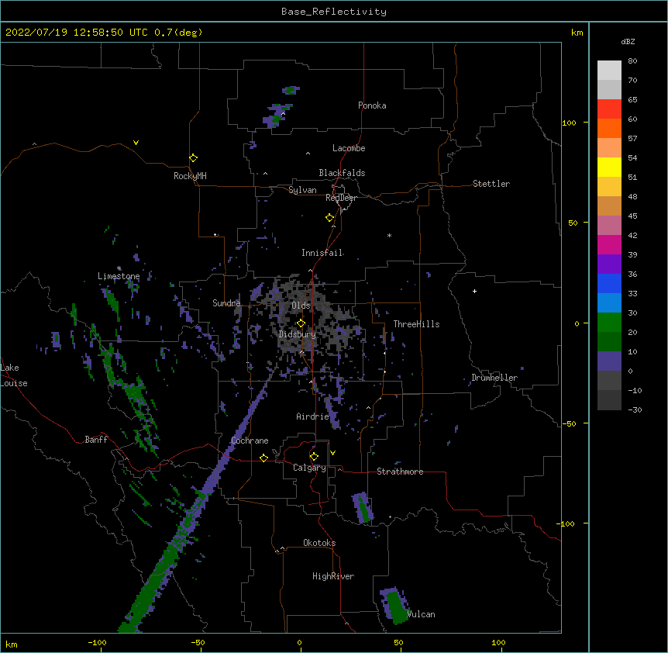
Task: Click the yellow diamond marker south of RedDeer
Action: [329, 218]
